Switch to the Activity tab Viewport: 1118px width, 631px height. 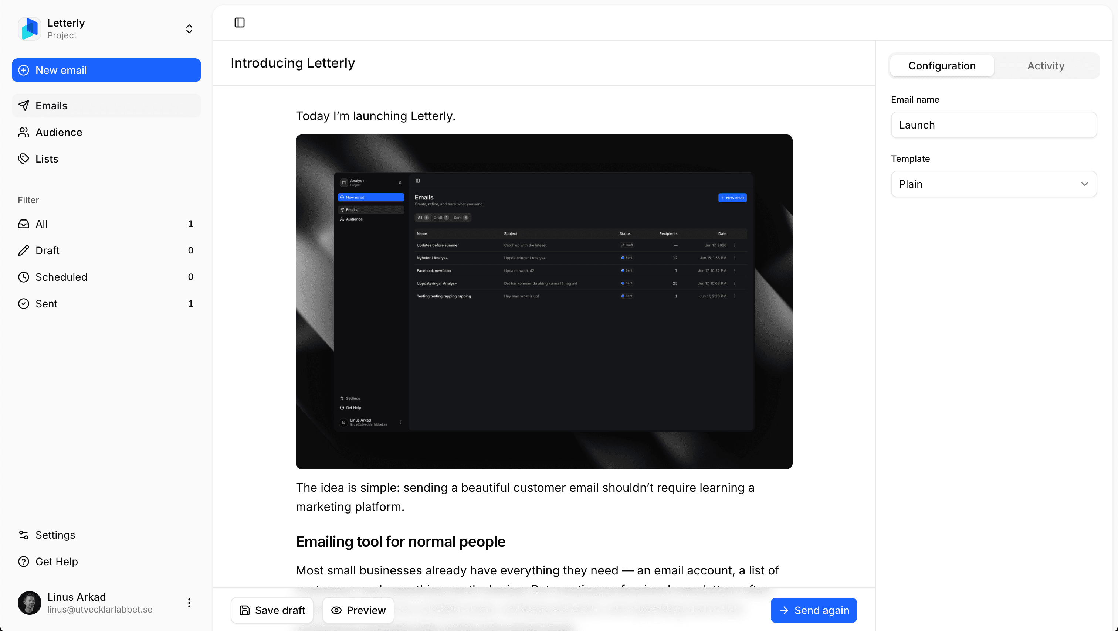coord(1046,66)
